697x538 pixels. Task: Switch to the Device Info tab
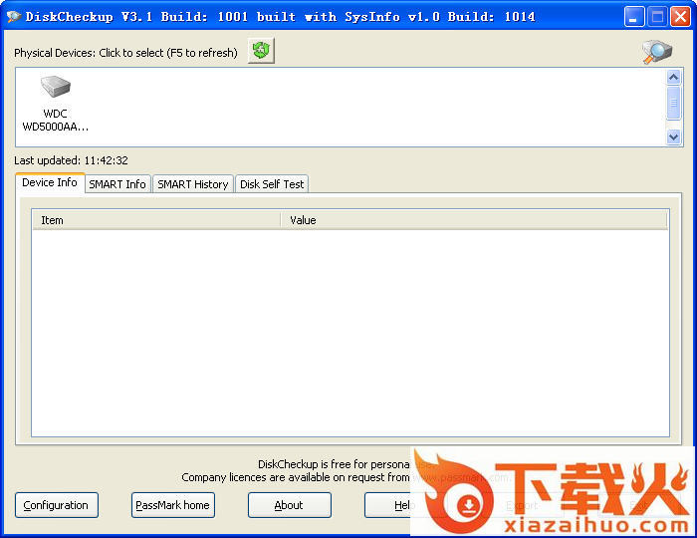[50, 182]
